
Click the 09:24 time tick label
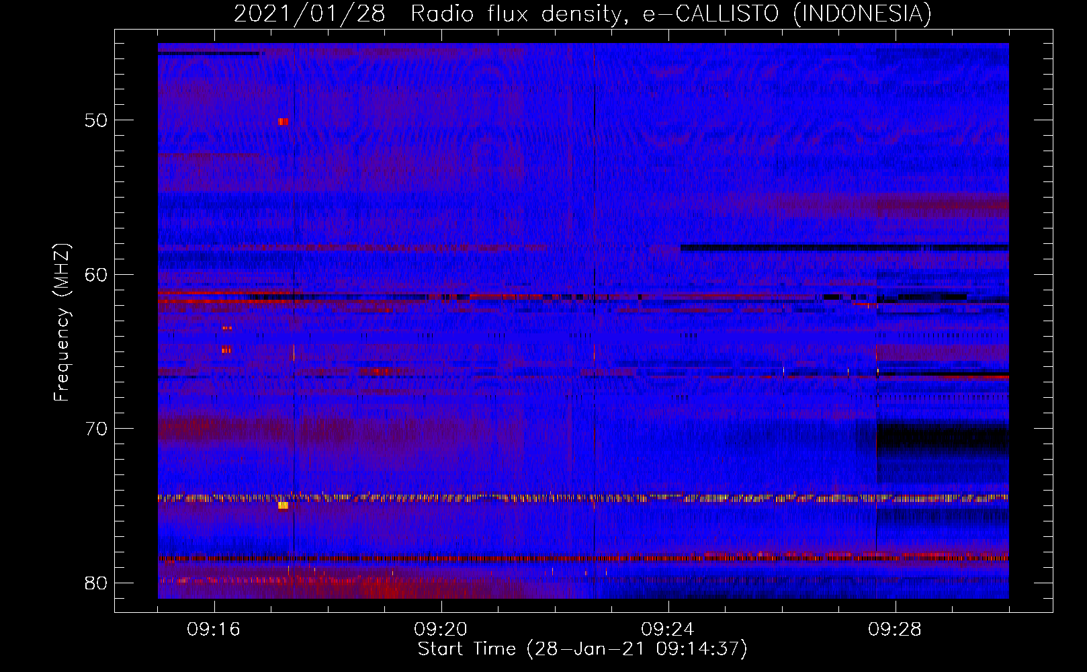(668, 630)
